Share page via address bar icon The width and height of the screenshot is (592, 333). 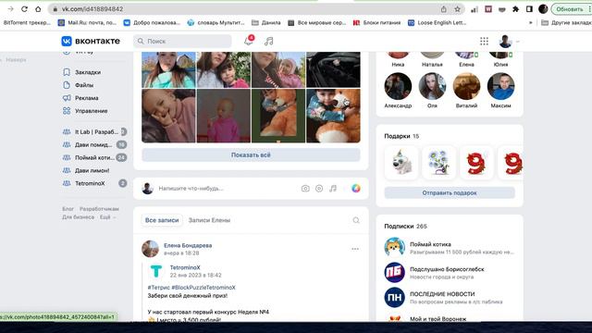pos(444,9)
